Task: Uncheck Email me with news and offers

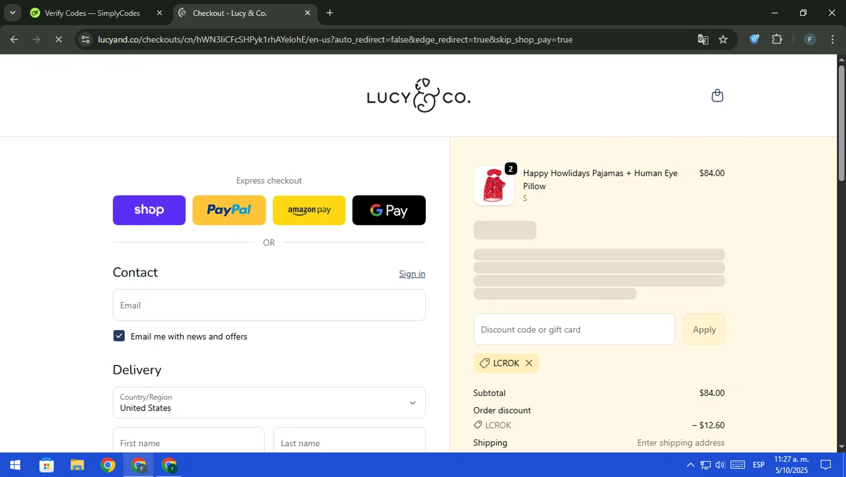Action: pos(119,336)
